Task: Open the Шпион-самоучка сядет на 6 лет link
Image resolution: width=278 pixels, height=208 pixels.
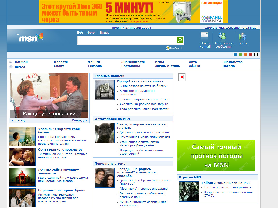Action: coord(144,99)
